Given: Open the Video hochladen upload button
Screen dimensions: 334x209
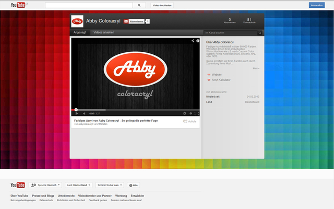Looking at the screenshot, I should (x=162, y=5).
